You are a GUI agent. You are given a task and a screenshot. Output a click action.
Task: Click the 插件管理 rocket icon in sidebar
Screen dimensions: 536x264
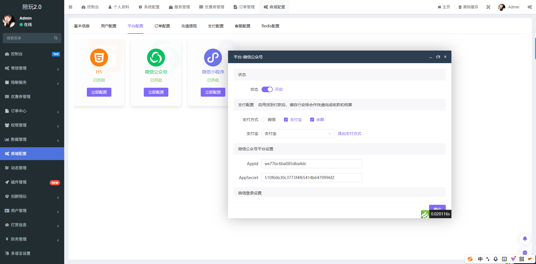pyautogui.click(x=7, y=182)
